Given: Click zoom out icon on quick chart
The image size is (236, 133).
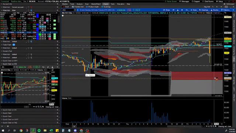Looking at the screenshot, I should tap(41, 107).
